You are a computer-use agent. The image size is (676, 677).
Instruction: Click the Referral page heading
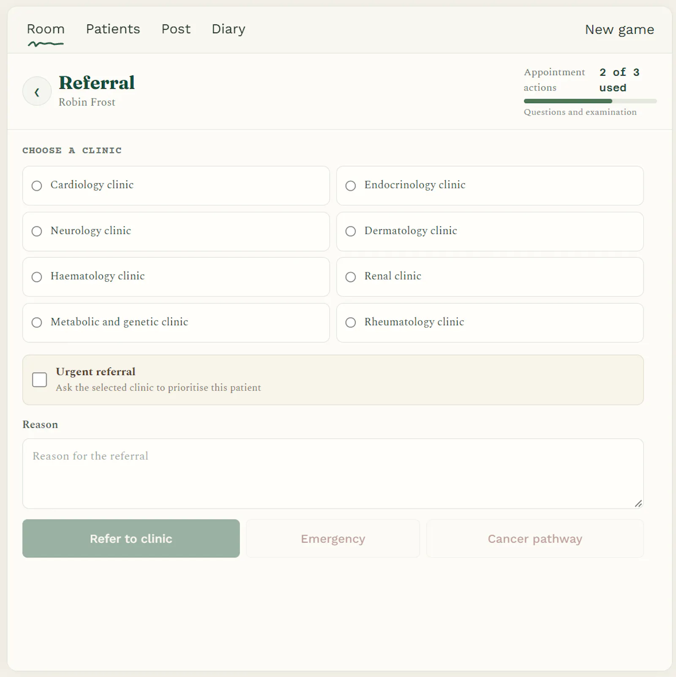(x=97, y=83)
